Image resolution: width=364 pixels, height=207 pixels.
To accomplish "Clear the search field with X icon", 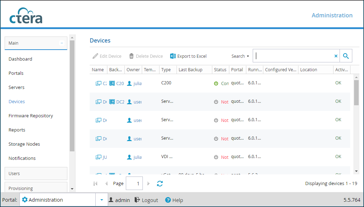I will click(336, 56).
